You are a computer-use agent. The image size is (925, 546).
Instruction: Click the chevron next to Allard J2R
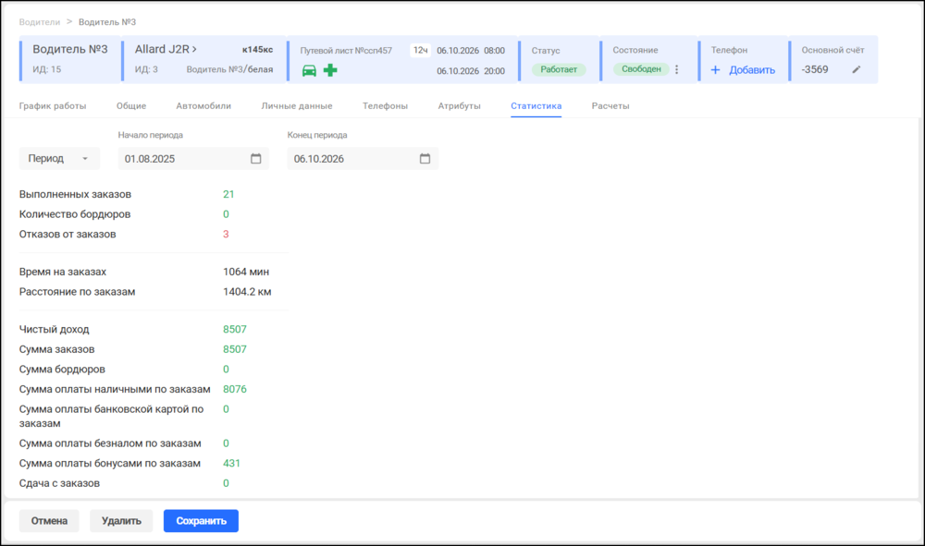(194, 50)
